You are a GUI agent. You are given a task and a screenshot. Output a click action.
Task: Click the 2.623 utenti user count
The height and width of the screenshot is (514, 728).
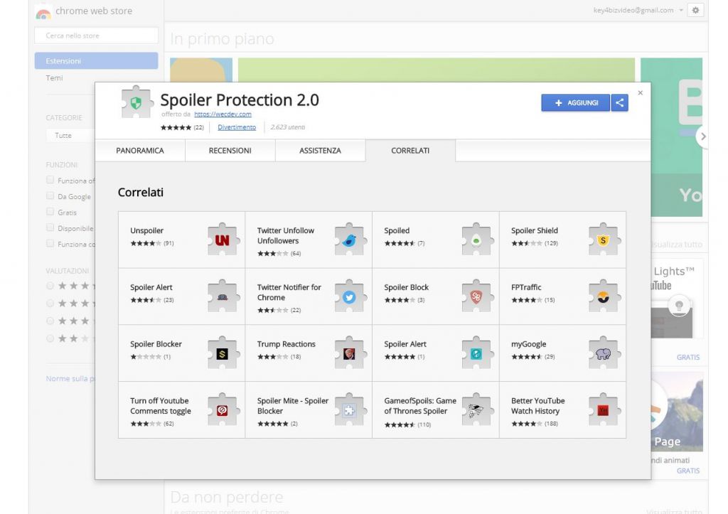288,127
